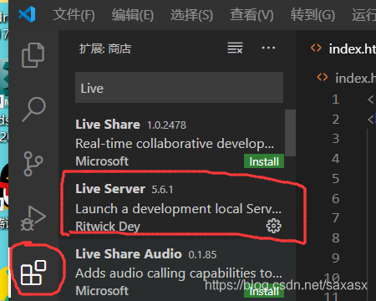376x301 pixels.
Task: Open the 转到(G) menu
Action: (x=312, y=15)
